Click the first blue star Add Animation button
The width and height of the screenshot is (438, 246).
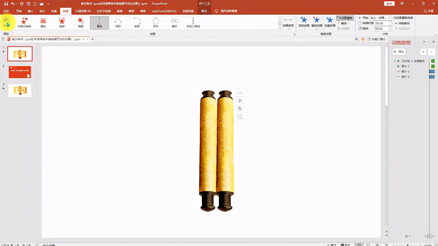coord(304,22)
